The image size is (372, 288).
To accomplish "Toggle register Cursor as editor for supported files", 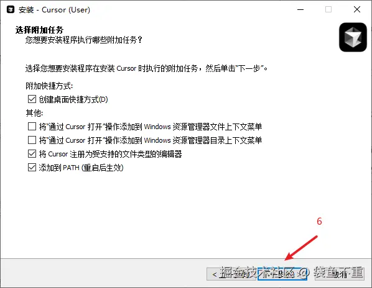I will point(32,154).
